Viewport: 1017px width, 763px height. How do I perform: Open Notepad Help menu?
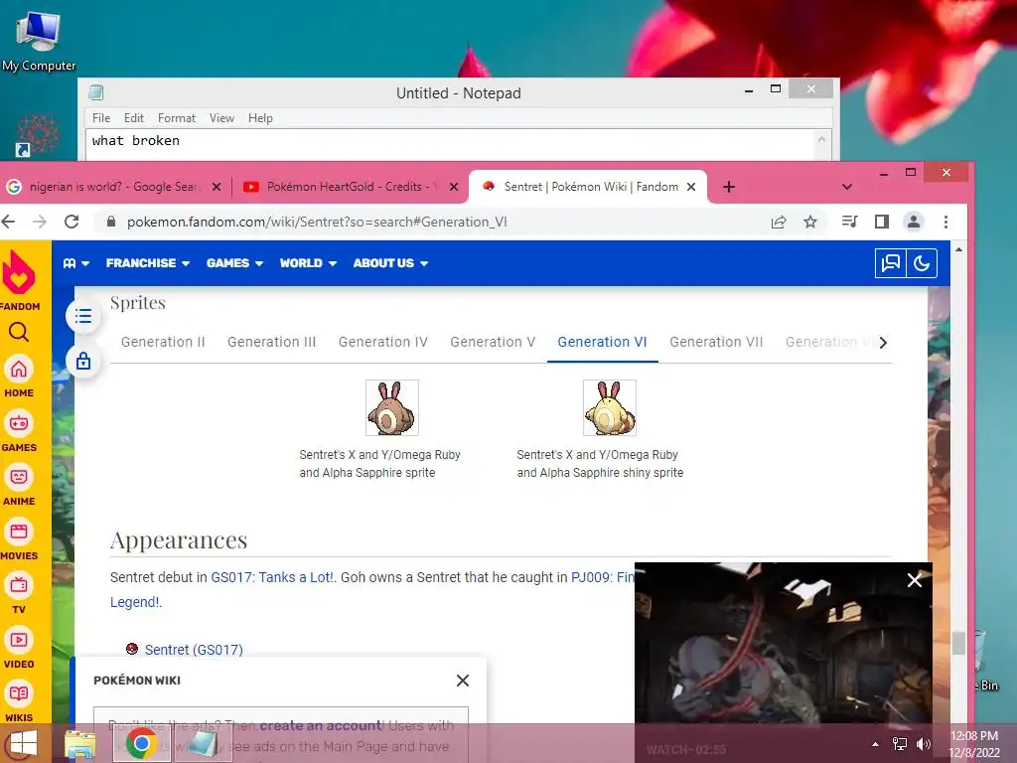[x=260, y=118]
